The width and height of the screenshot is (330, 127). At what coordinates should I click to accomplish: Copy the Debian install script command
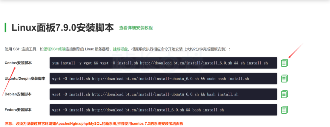[284, 94]
